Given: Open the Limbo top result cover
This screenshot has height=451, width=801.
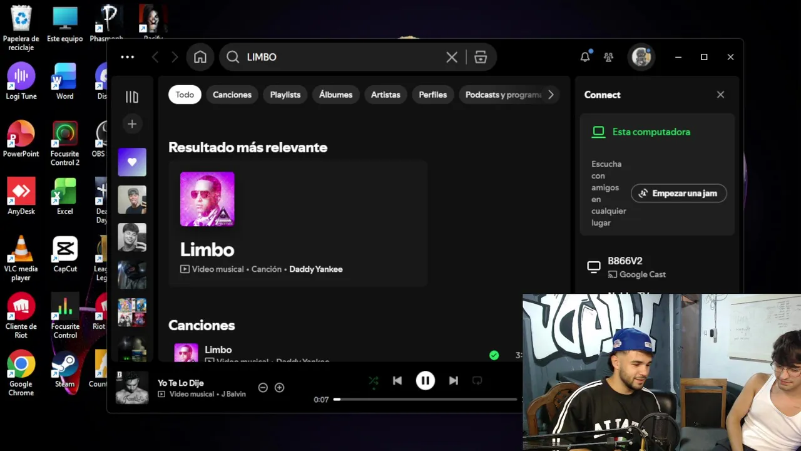Looking at the screenshot, I should (207, 199).
